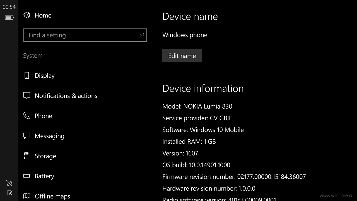Click the Storage card icon
357x201 pixels.
(x=27, y=156)
